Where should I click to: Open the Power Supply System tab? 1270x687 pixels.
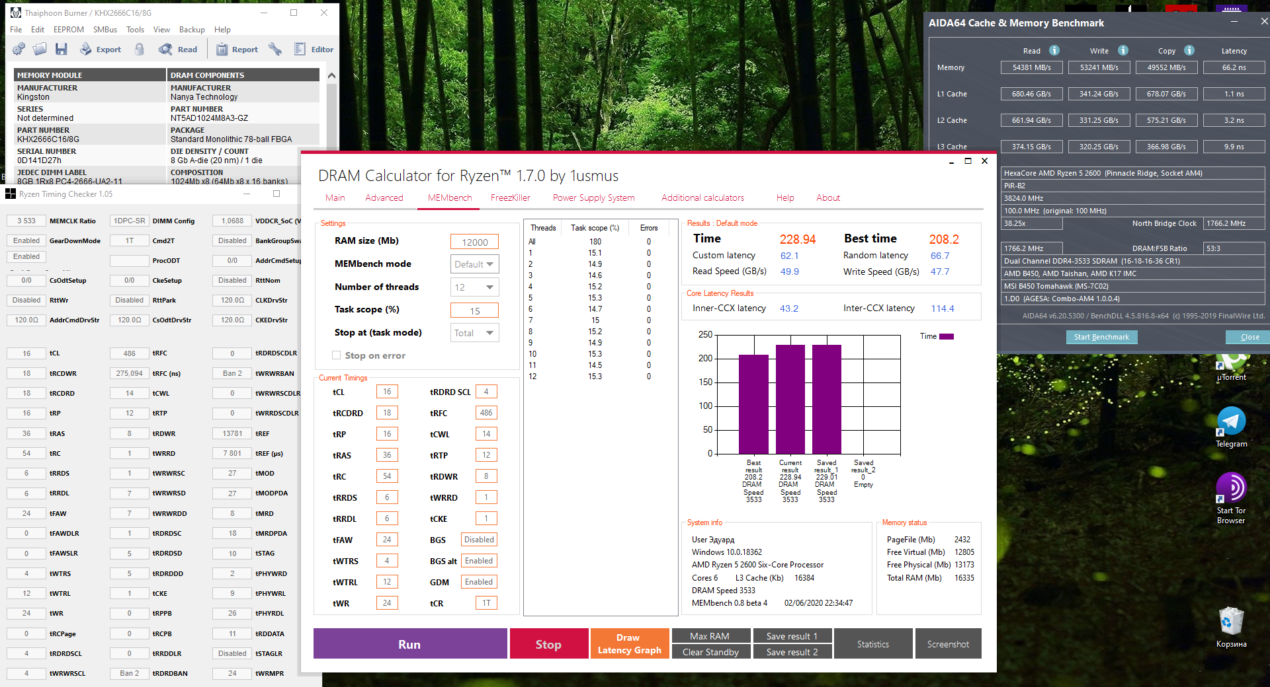pyautogui.click(x=594, y=198)
